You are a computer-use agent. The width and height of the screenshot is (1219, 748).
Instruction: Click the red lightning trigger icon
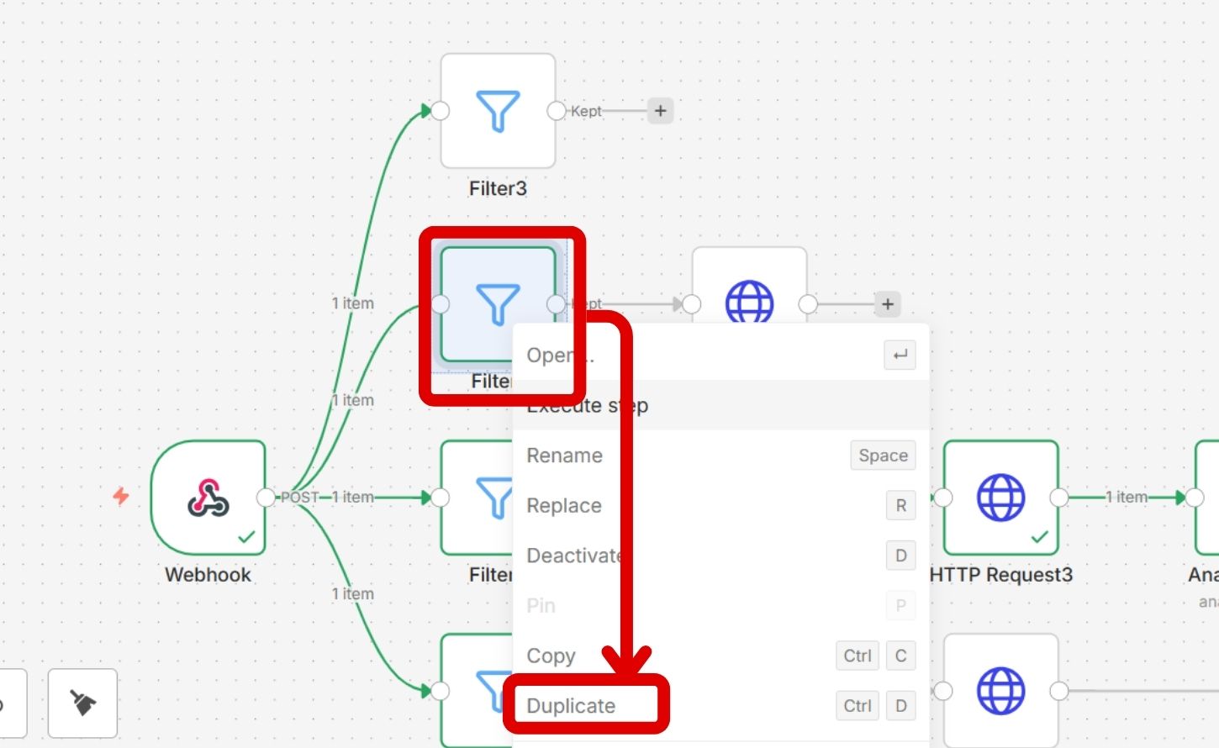coord(121,496)
